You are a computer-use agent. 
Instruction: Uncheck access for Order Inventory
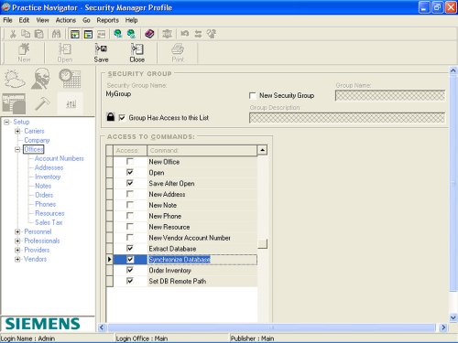[x=130, y=270]
